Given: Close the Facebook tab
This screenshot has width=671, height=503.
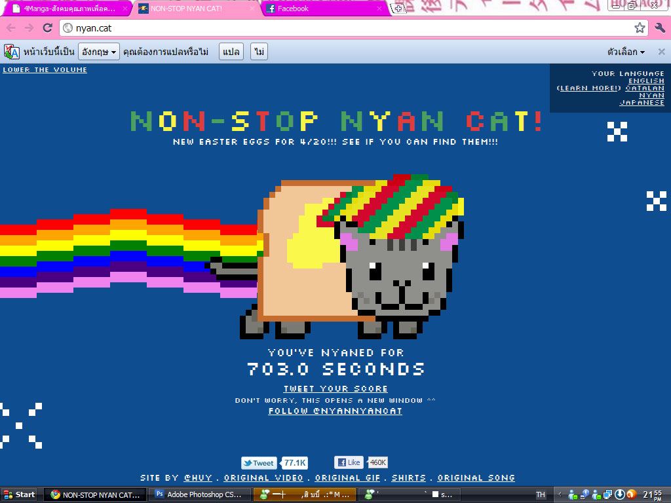Looking at the screenshot, I should click(379, 9).
